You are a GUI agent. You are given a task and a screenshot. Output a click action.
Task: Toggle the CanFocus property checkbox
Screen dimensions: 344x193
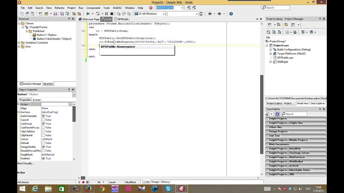[43, 124]
